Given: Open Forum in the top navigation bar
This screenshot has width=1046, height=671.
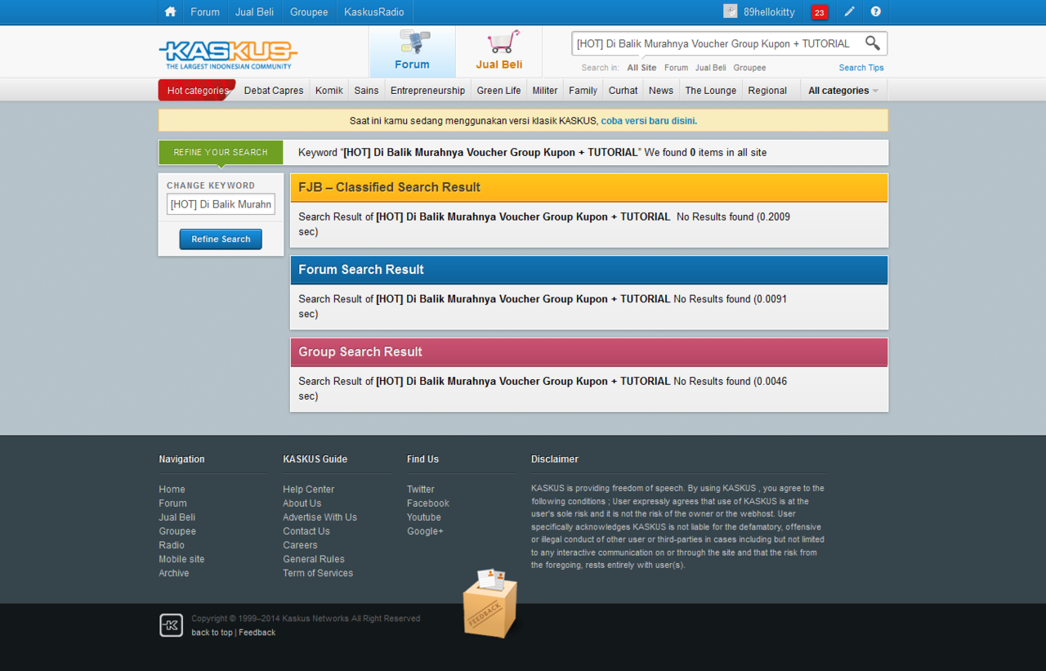Looking at the screenshot, I should [205, 12].
